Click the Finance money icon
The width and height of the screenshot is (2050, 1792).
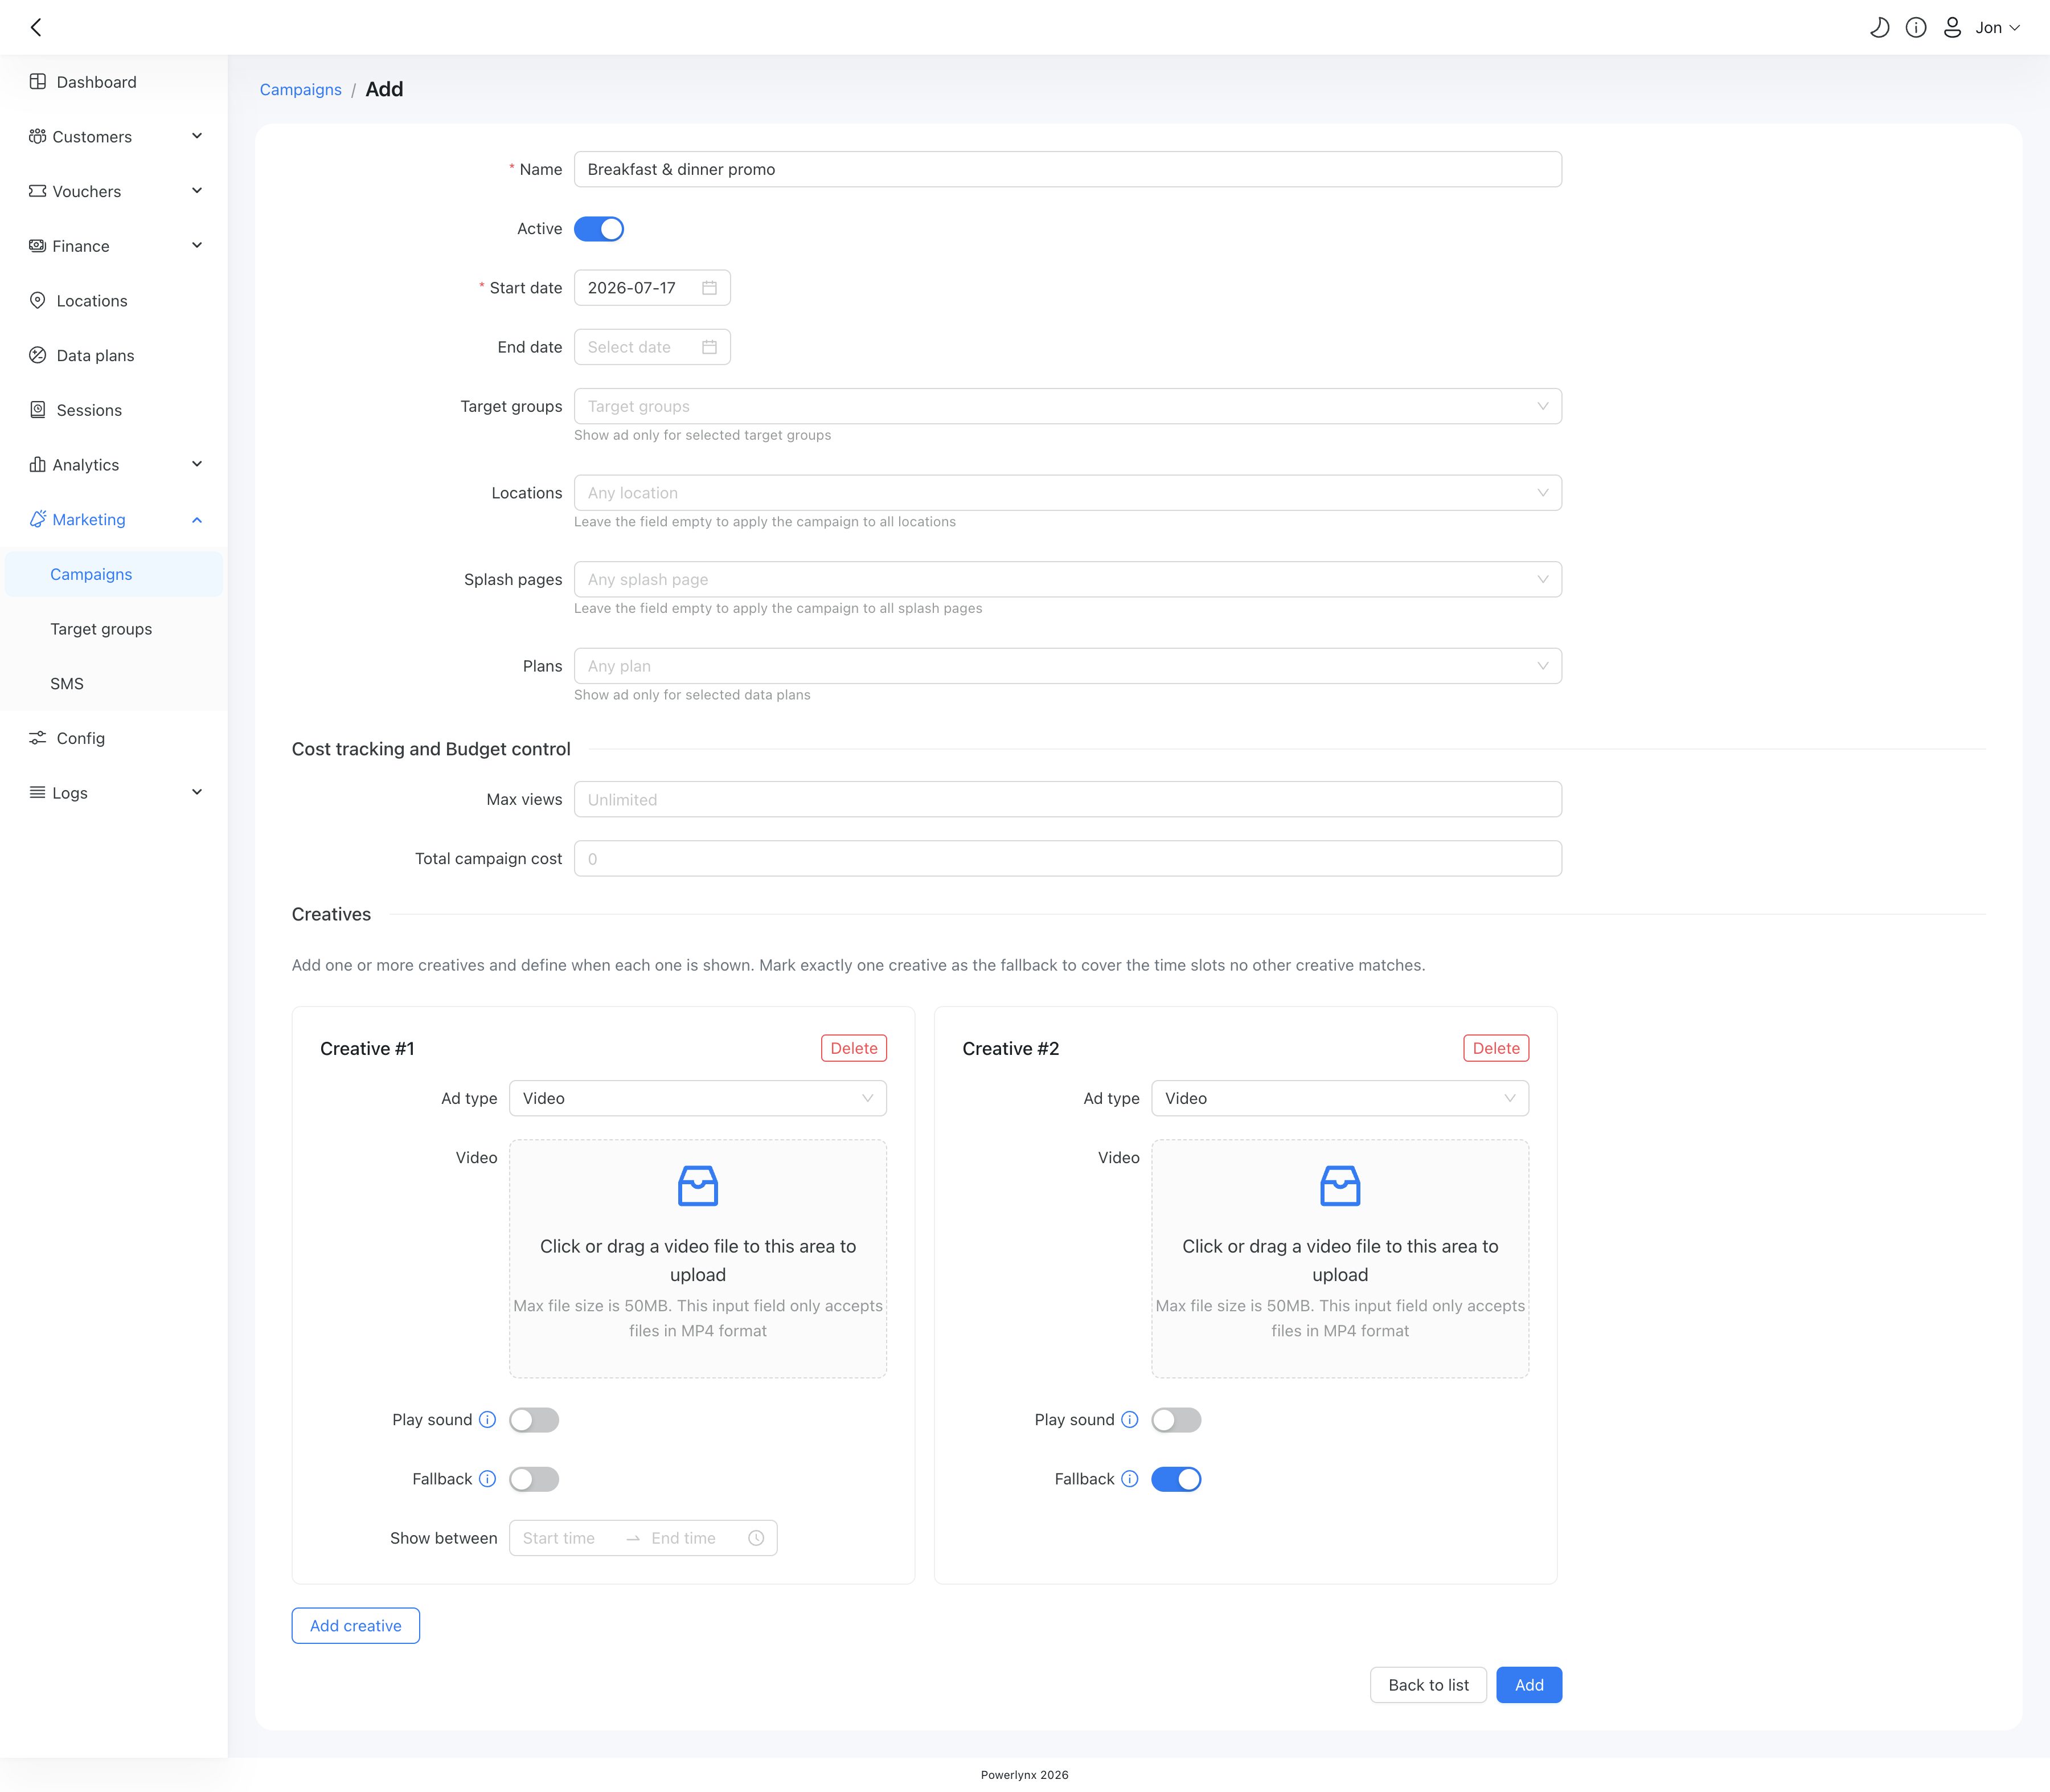coord(38,246)
